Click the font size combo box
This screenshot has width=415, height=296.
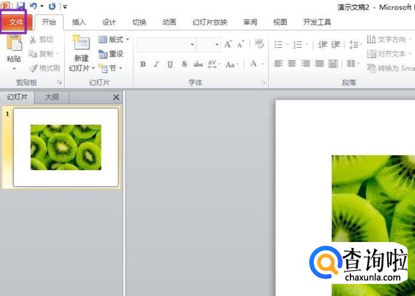click(x=209, y=44)
